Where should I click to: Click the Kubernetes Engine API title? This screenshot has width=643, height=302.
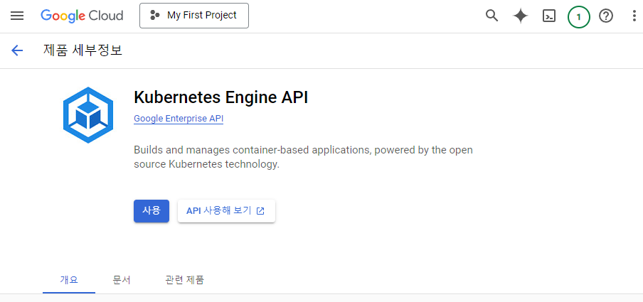220,98
